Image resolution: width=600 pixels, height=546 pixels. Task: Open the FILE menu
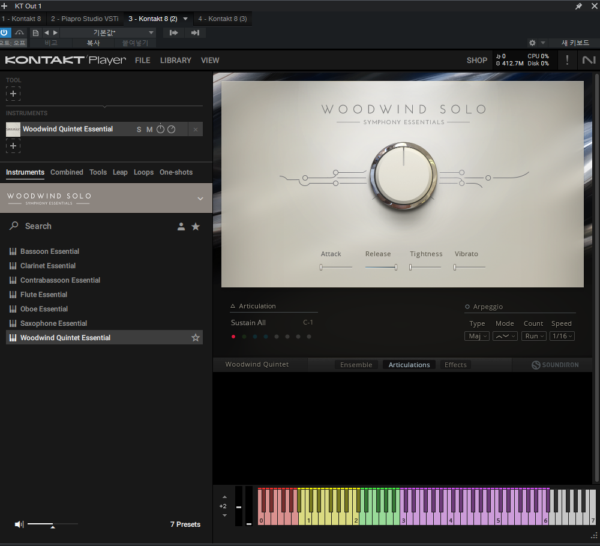pos(142,60)
